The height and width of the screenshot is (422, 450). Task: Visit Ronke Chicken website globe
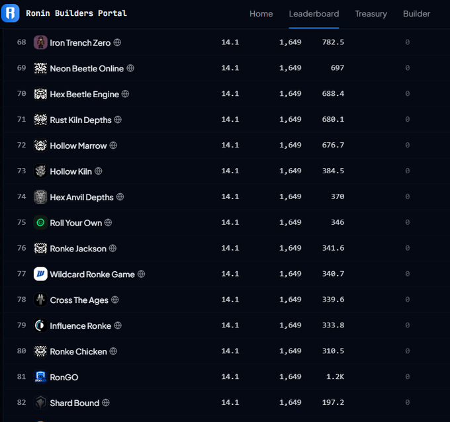tap(113, 351)
